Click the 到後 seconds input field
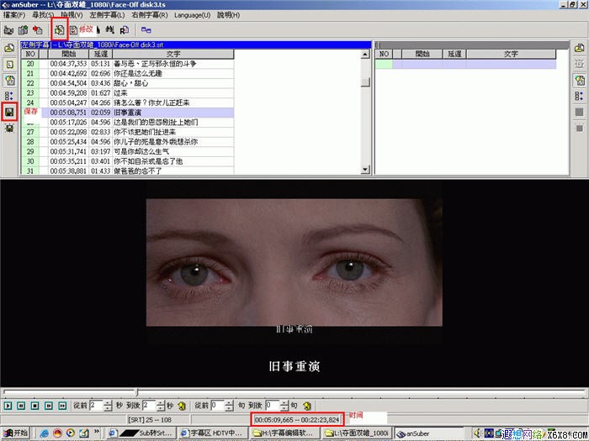589x441 pixels. [x=149, y=406]
